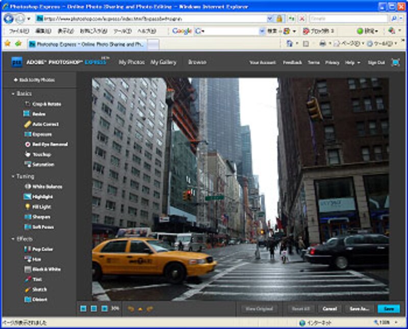Select the White Balance tool
The width and height of the screenshot is (408, 329).
pyautogui.click(x=46, y=187)
